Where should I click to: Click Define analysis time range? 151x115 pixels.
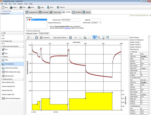click(11, 72)
